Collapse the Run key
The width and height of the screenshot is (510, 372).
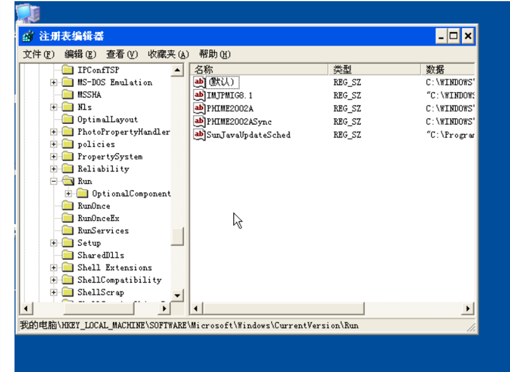(54, 181)
